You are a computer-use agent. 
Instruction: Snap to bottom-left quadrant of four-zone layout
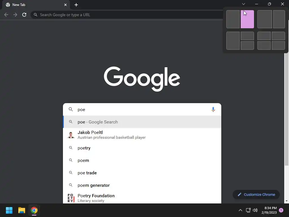pos(264,45)
